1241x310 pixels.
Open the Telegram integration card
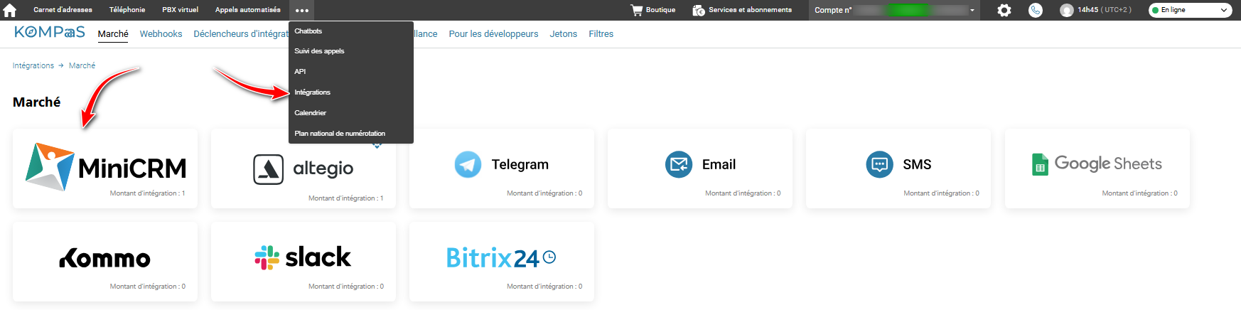click(x=502, y=169)
